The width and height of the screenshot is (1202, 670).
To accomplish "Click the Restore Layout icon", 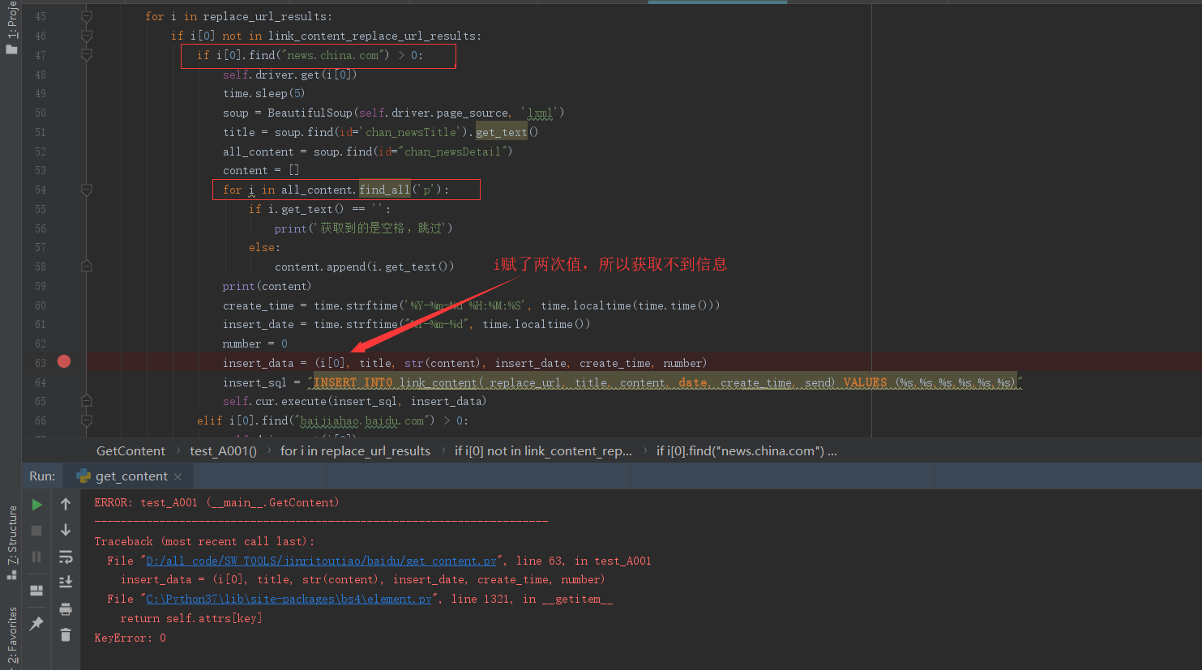I will pyautogui.click(x=36, y=591).
